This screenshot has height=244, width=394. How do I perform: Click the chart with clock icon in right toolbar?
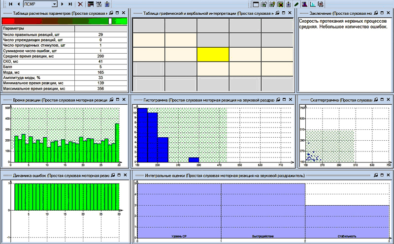point(264,4)
